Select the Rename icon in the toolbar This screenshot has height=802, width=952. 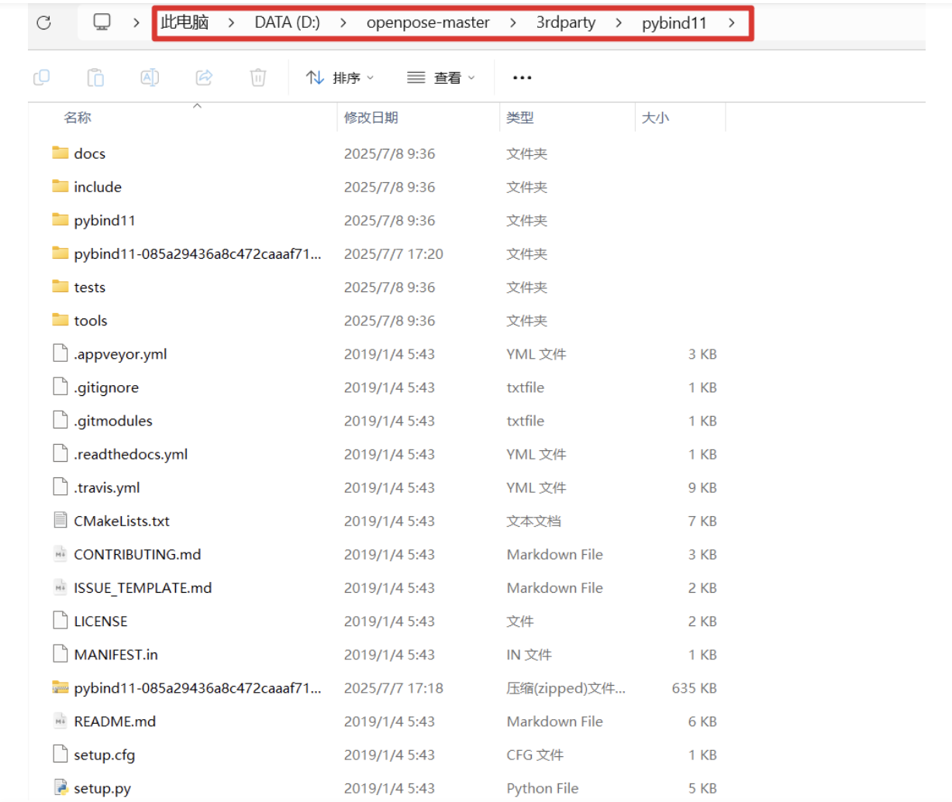149,77
